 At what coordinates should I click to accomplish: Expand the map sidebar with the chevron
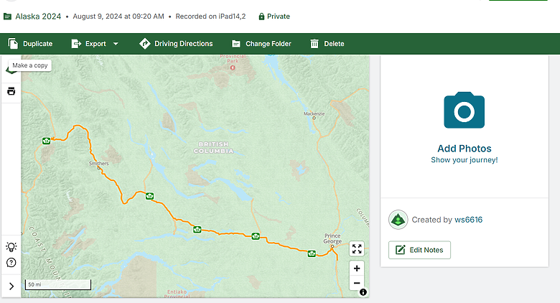pos(11,286)
